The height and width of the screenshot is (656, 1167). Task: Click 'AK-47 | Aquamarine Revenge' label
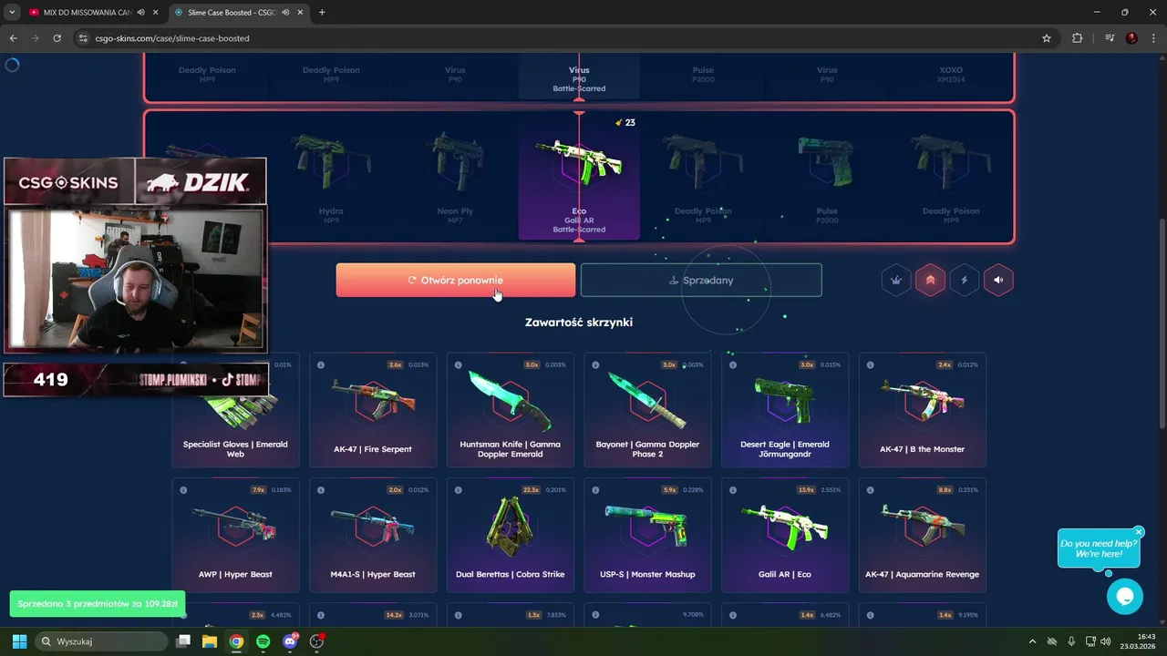pos(922,575)
